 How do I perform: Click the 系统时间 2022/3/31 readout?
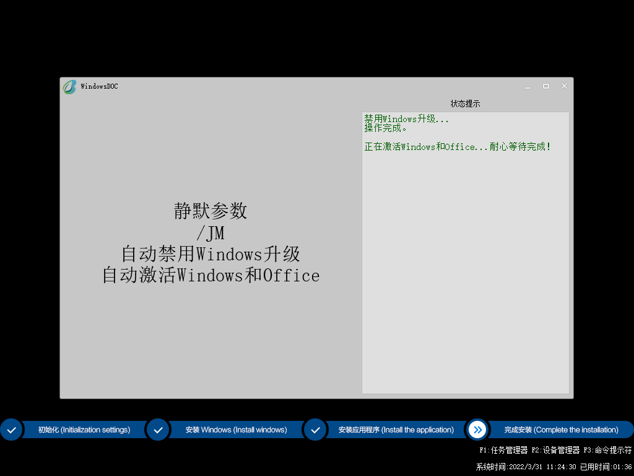pos(526,467)
